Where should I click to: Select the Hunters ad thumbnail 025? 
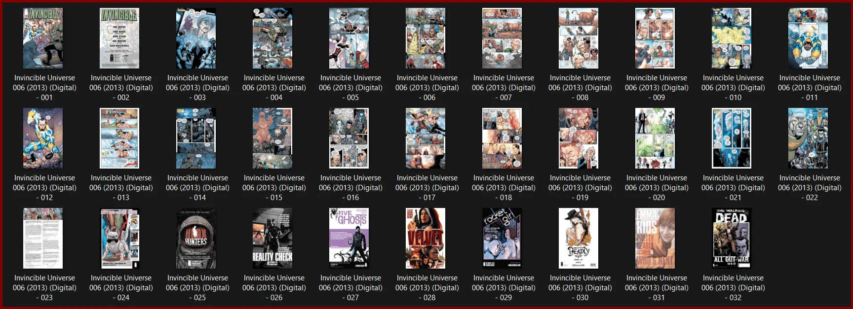[x=196, y=239]
